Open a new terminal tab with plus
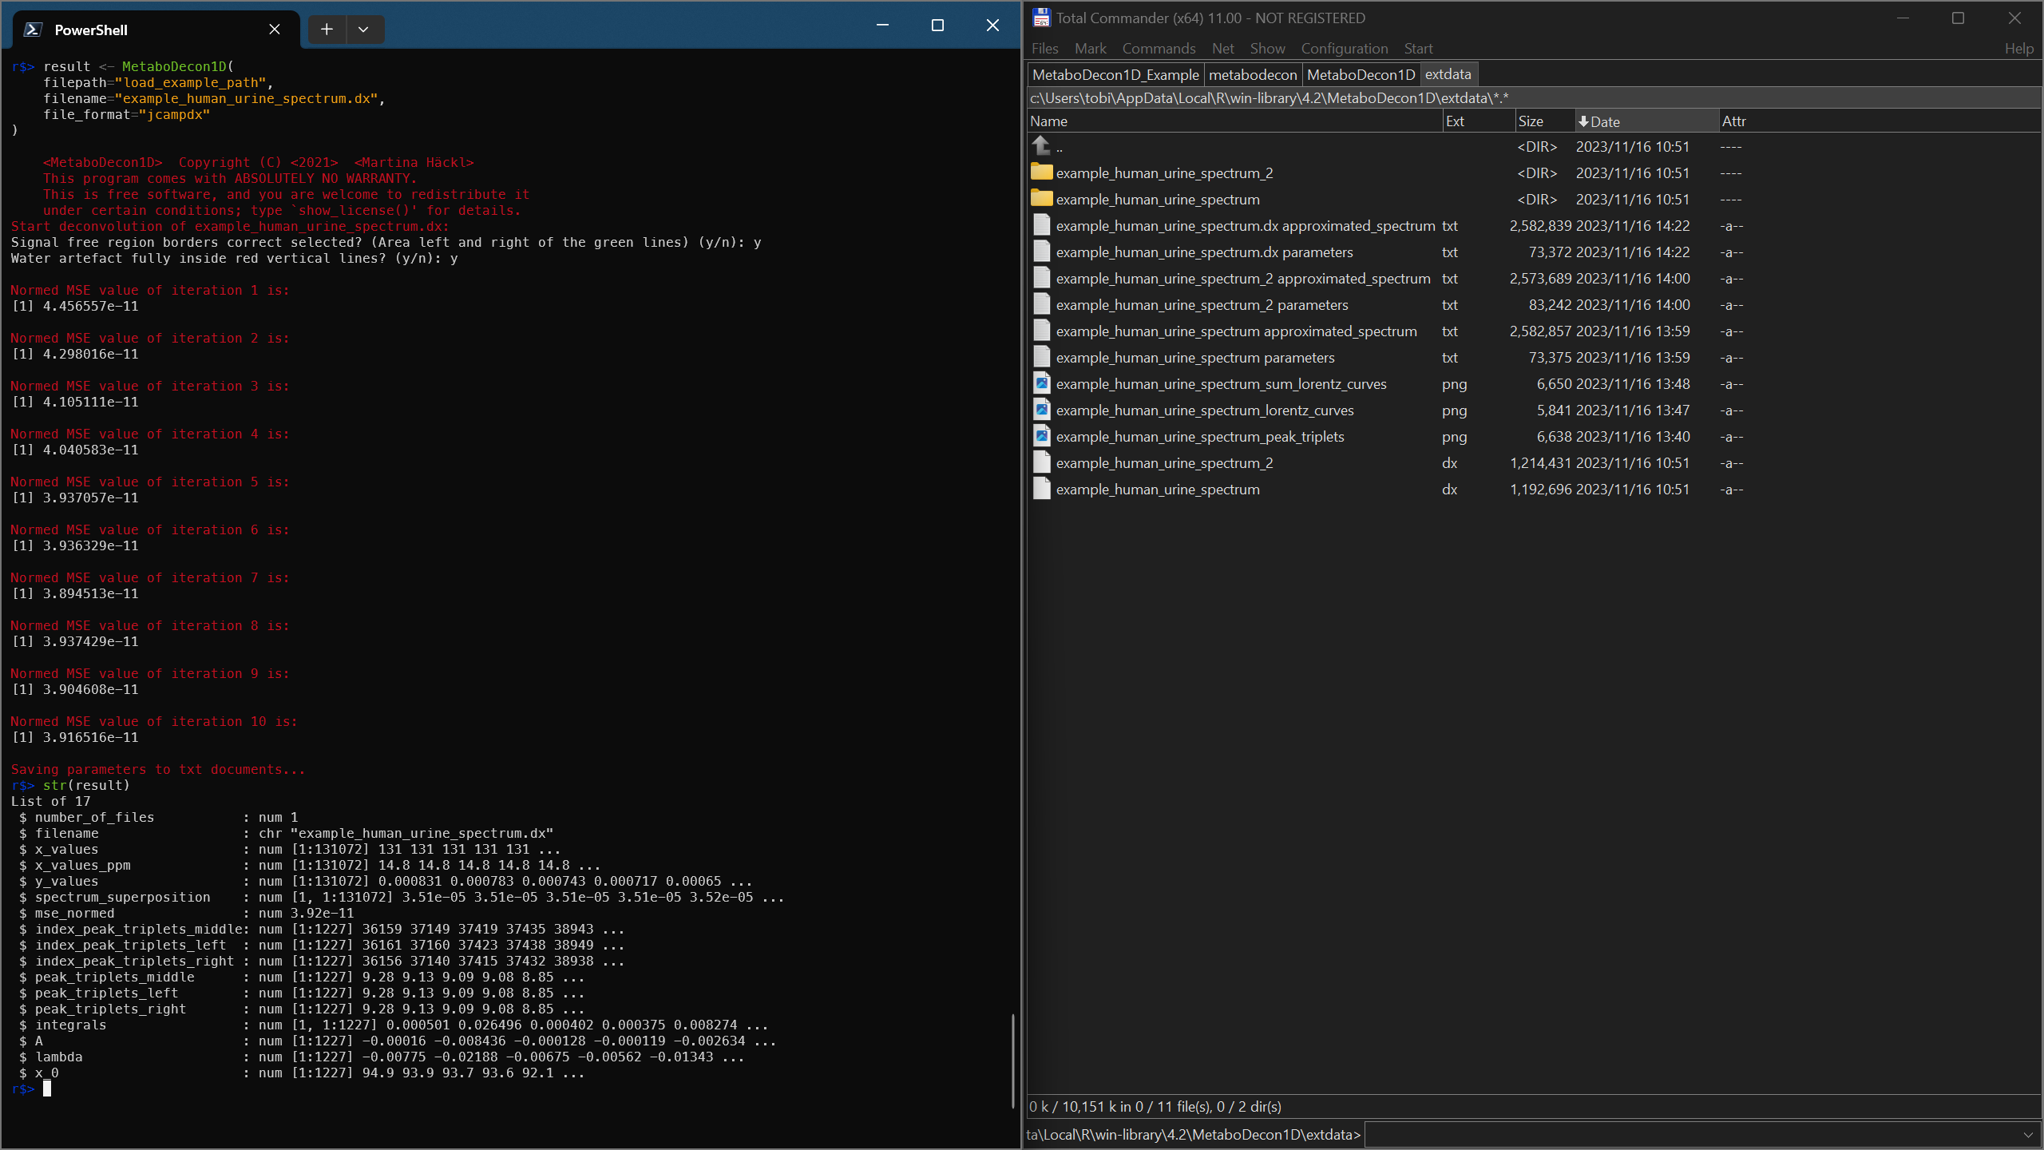This screenshot has height=1150, width=2044. [x=327, y=30]
